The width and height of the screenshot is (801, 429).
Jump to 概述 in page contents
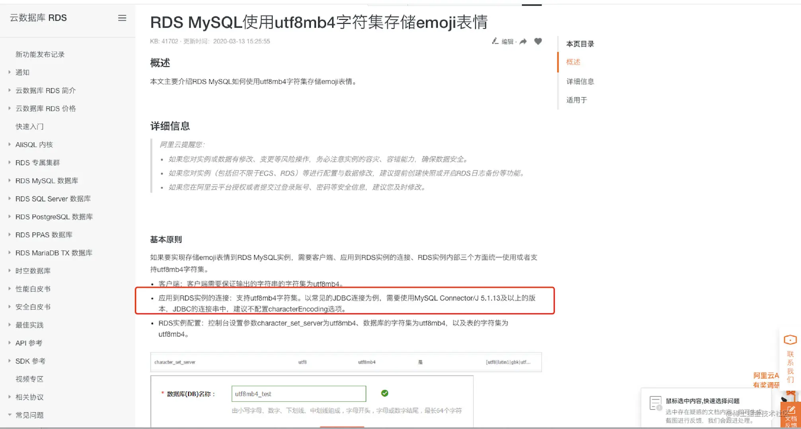pos(573,62)
